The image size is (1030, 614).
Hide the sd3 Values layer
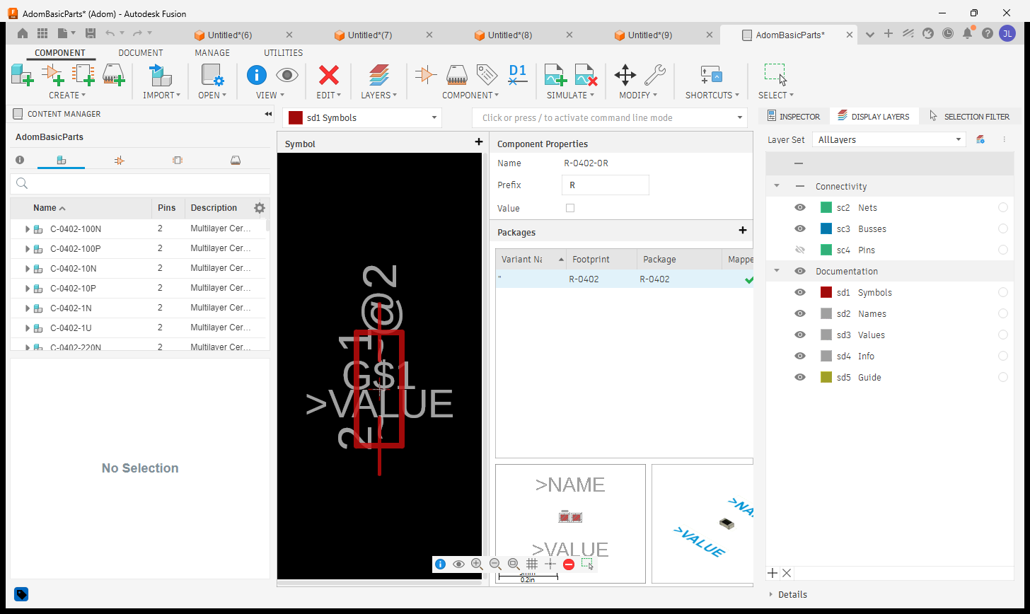click(x=800, y=335)
